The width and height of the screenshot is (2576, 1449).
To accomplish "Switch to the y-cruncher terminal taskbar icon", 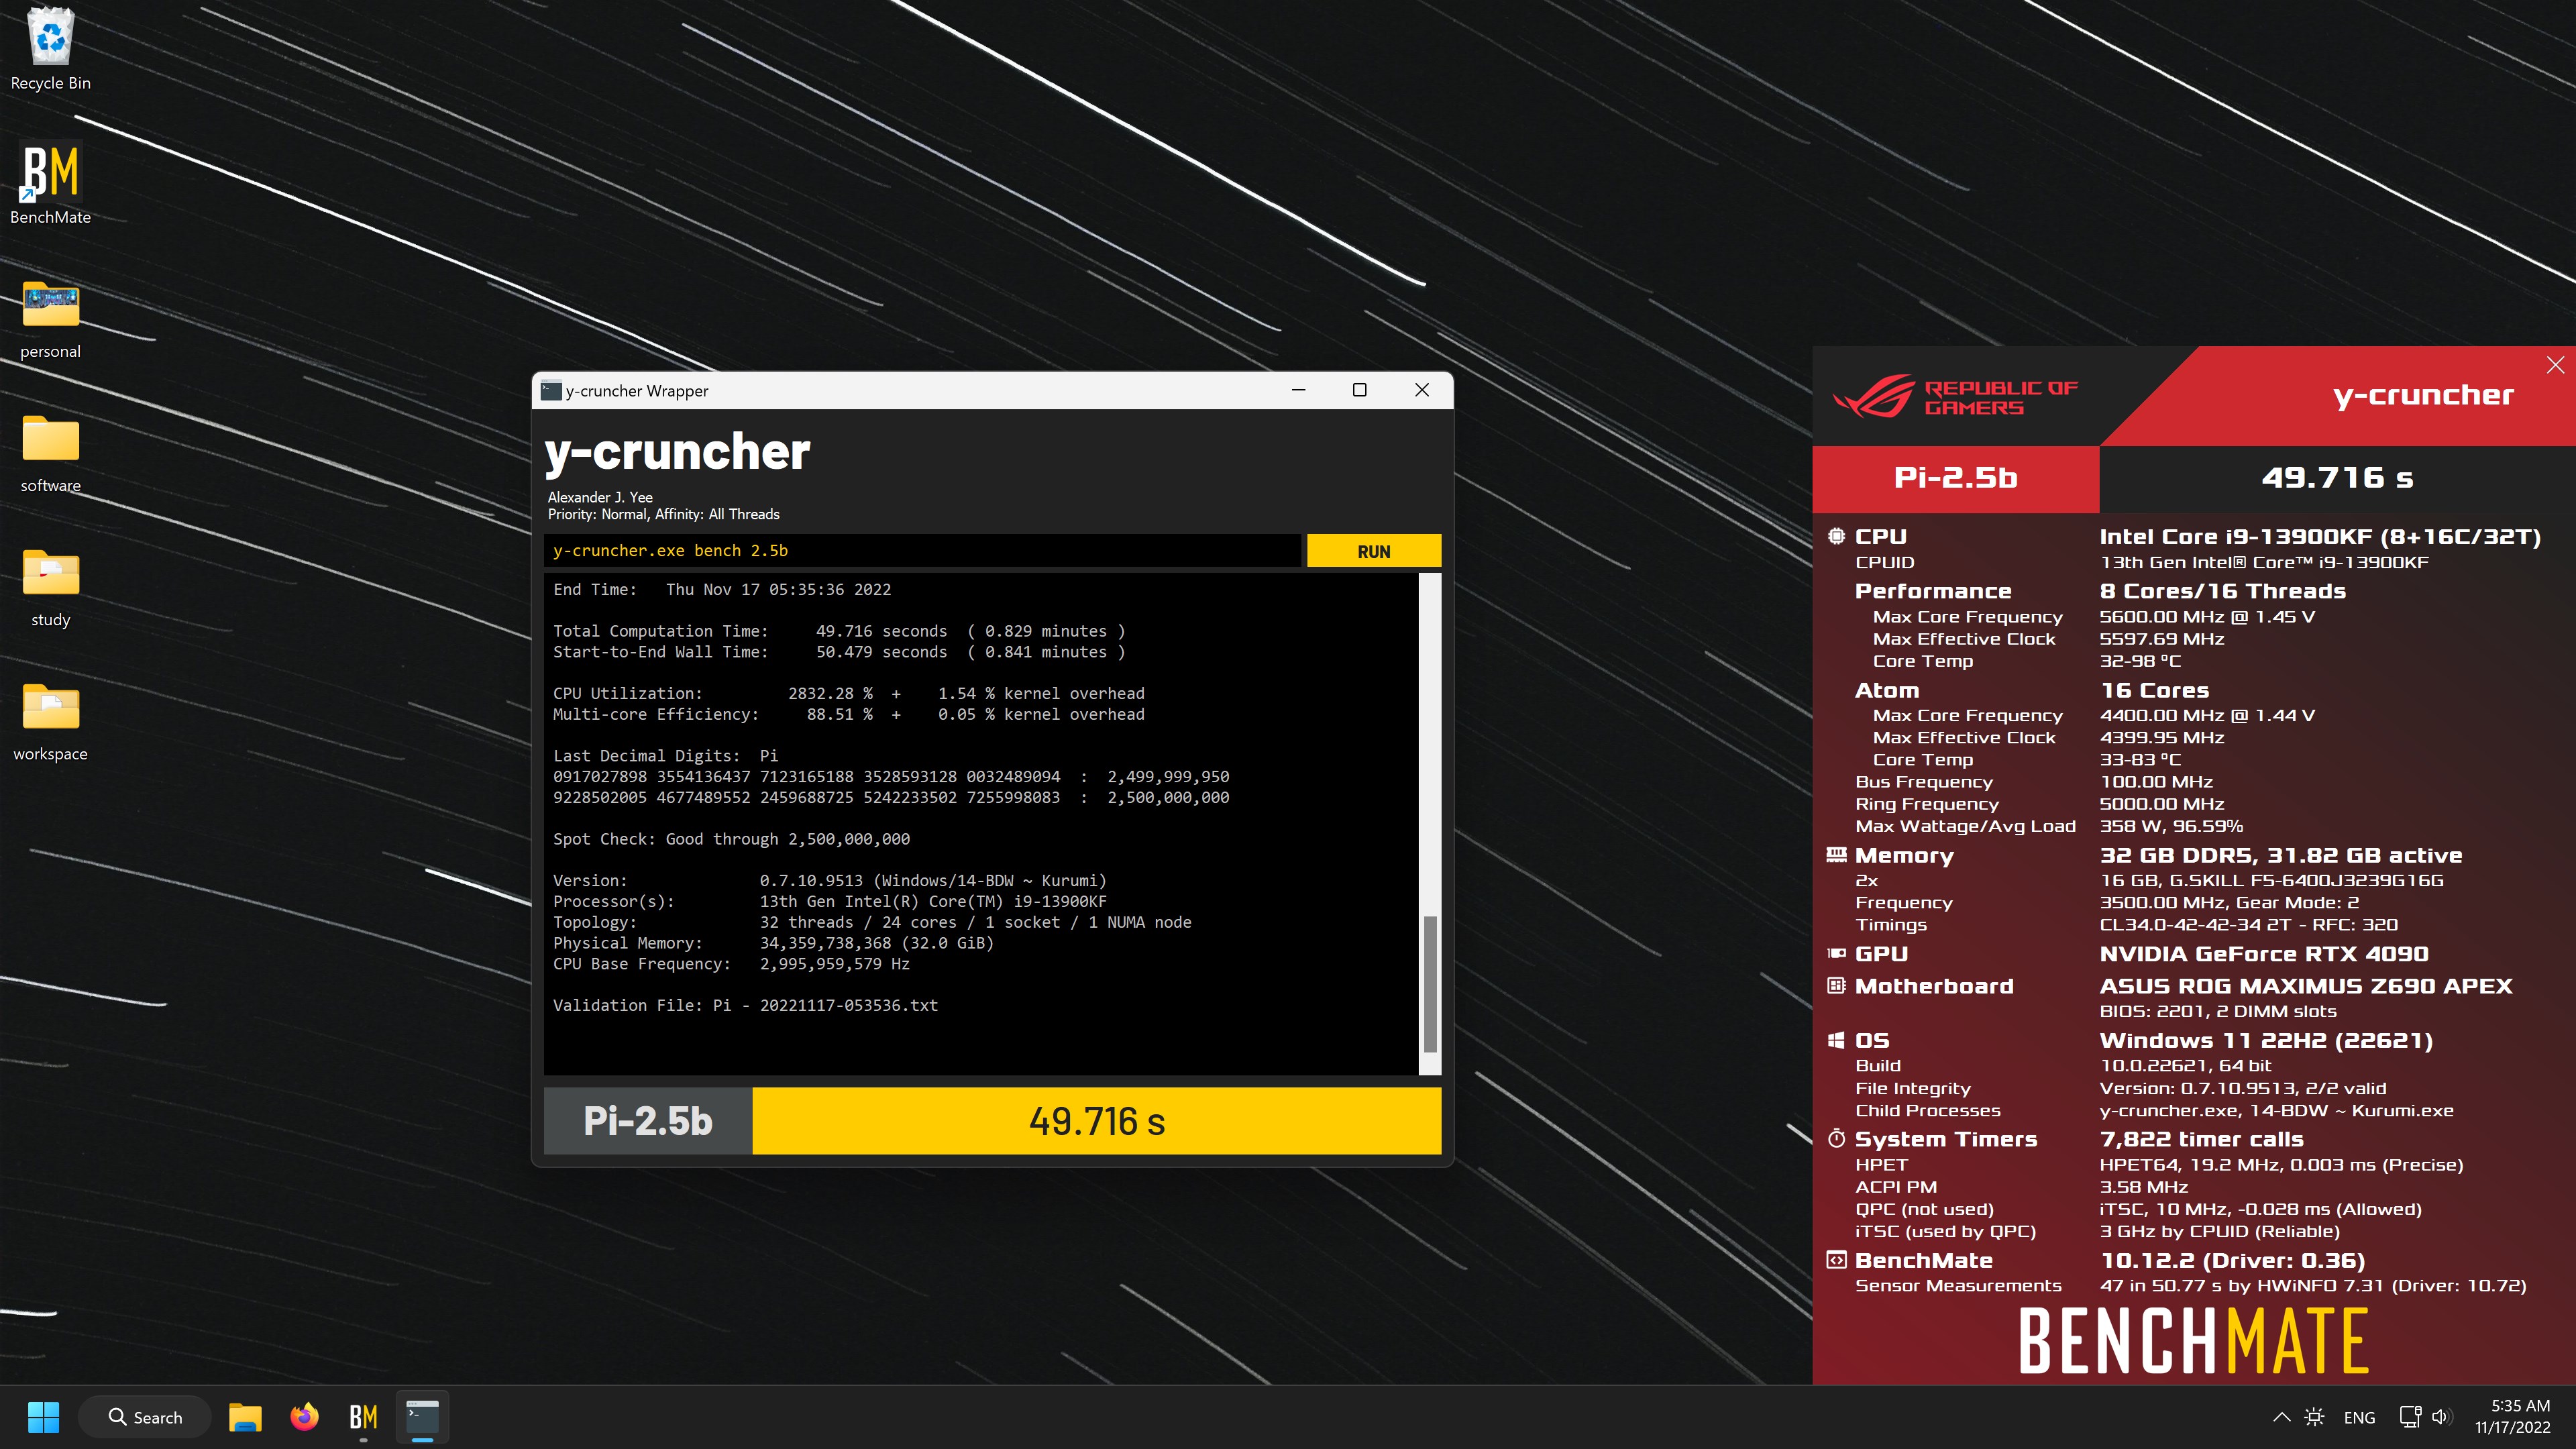I will tap(422, 1417).
